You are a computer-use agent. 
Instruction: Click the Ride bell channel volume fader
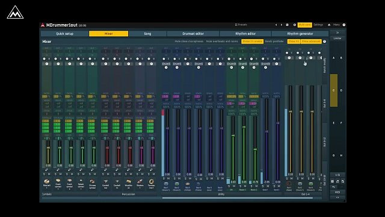pyautogui.click(x=48, y=148)
